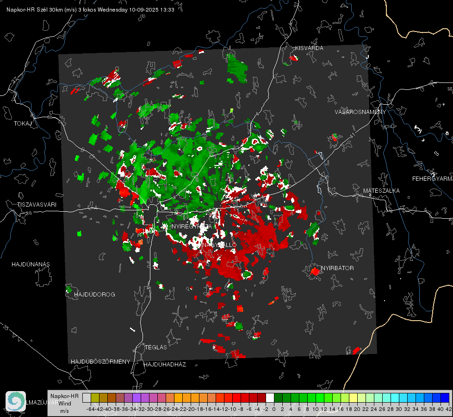Pick the white swatch in the wind legend
The width and height of the screenshot is (453, 417).
[x=270, y=398]
